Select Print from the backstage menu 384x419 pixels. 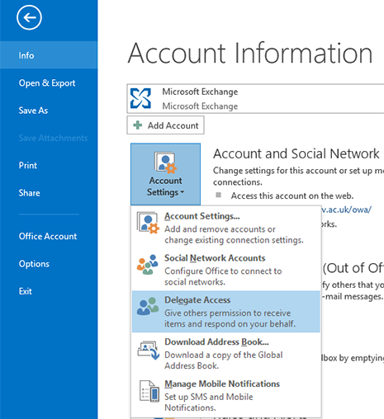click(28, 165)
